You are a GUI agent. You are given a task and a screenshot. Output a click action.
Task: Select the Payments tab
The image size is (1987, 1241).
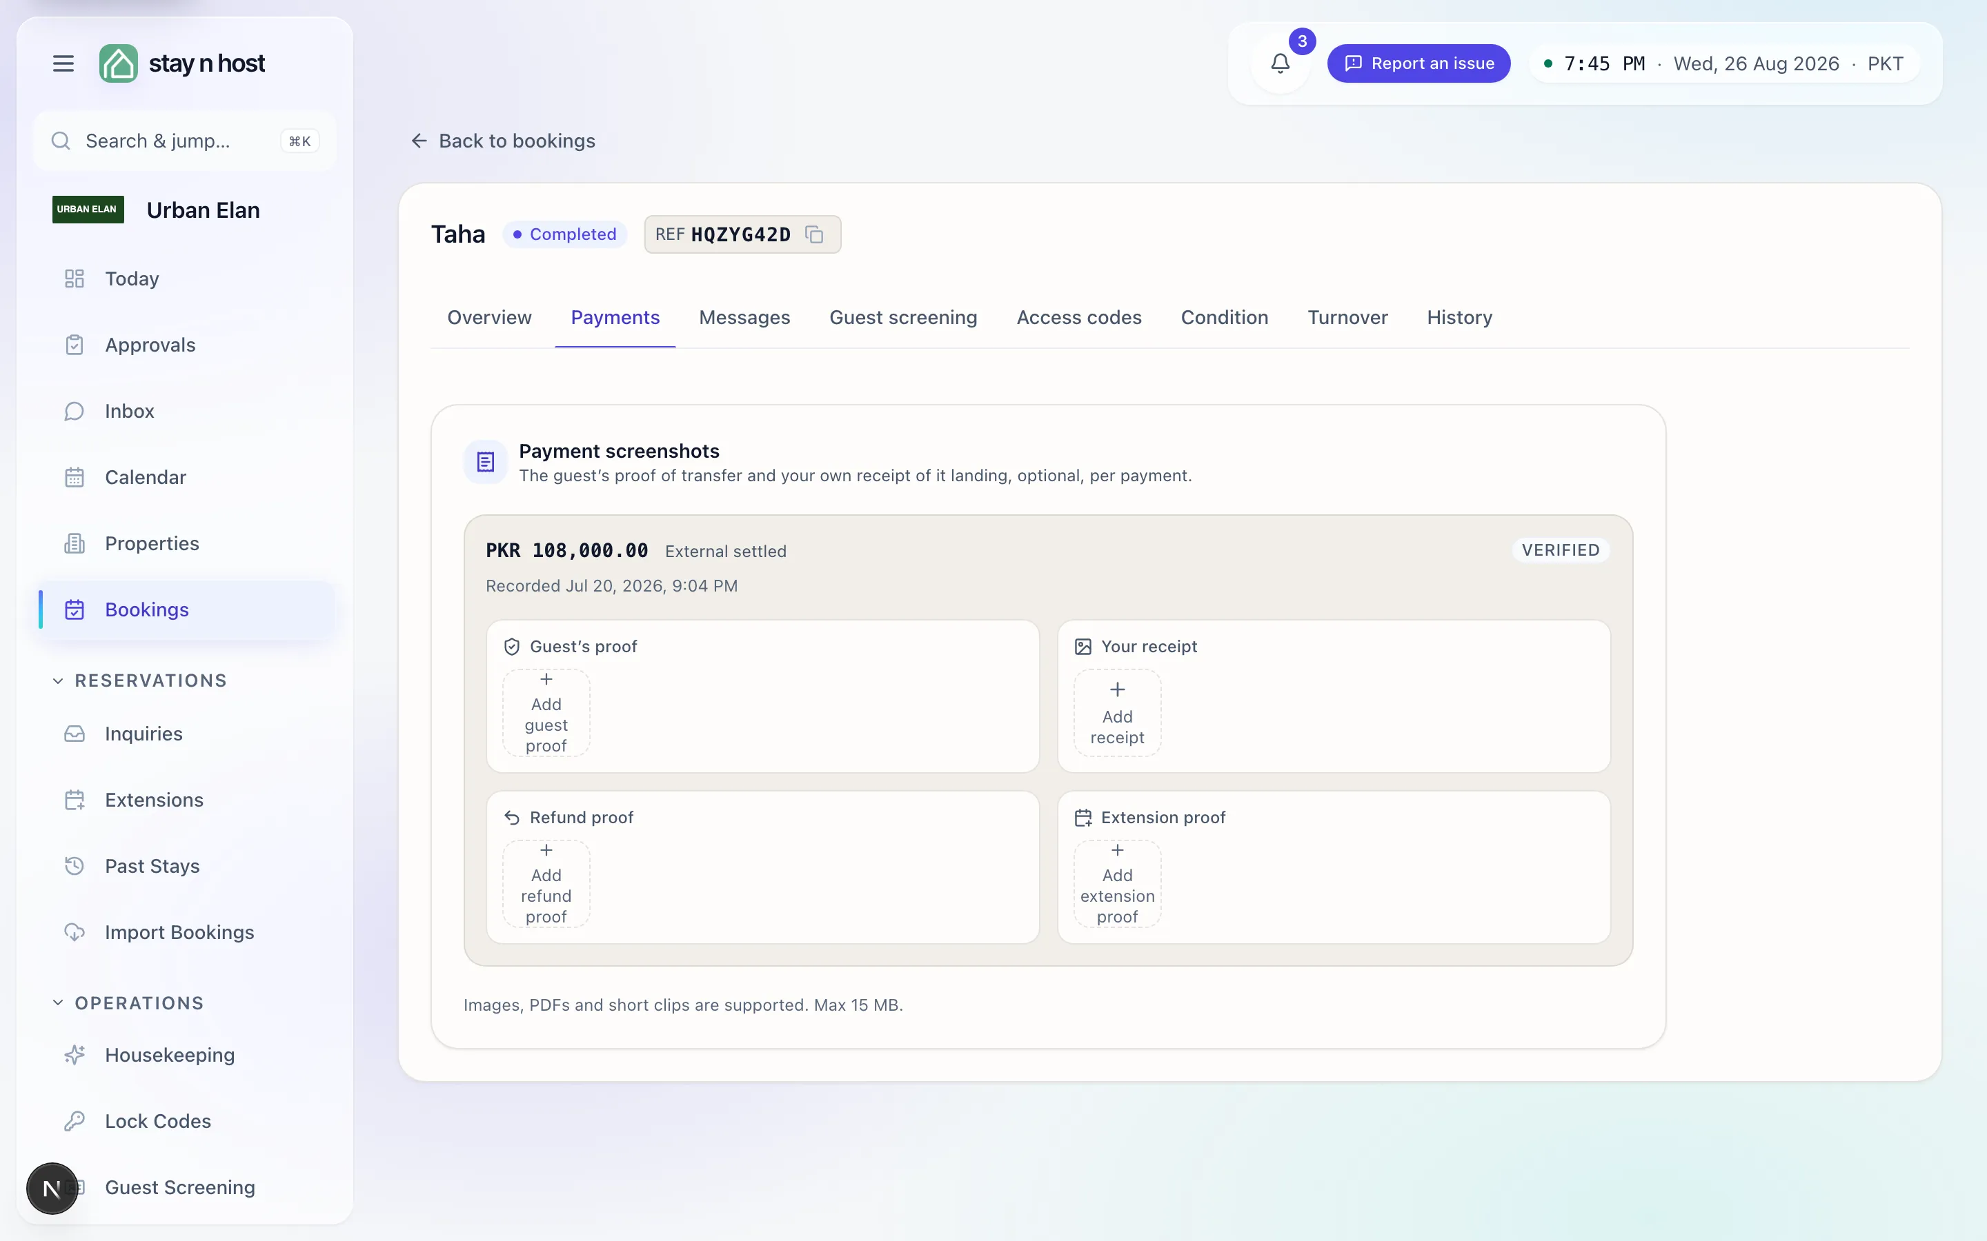(x=615, y=318)
